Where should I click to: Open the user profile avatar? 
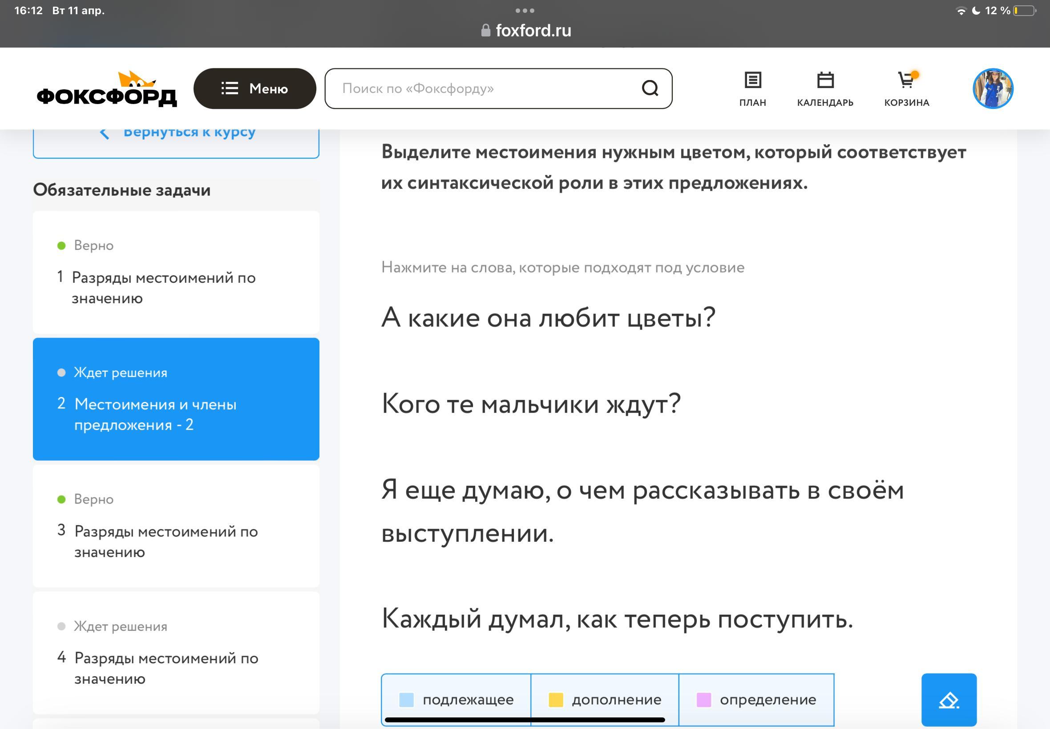[x=993, y=88]
